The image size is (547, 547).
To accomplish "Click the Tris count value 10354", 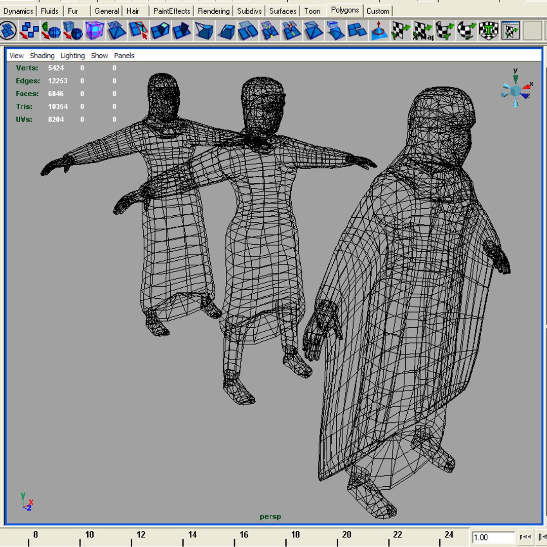I will pos(58,107).
